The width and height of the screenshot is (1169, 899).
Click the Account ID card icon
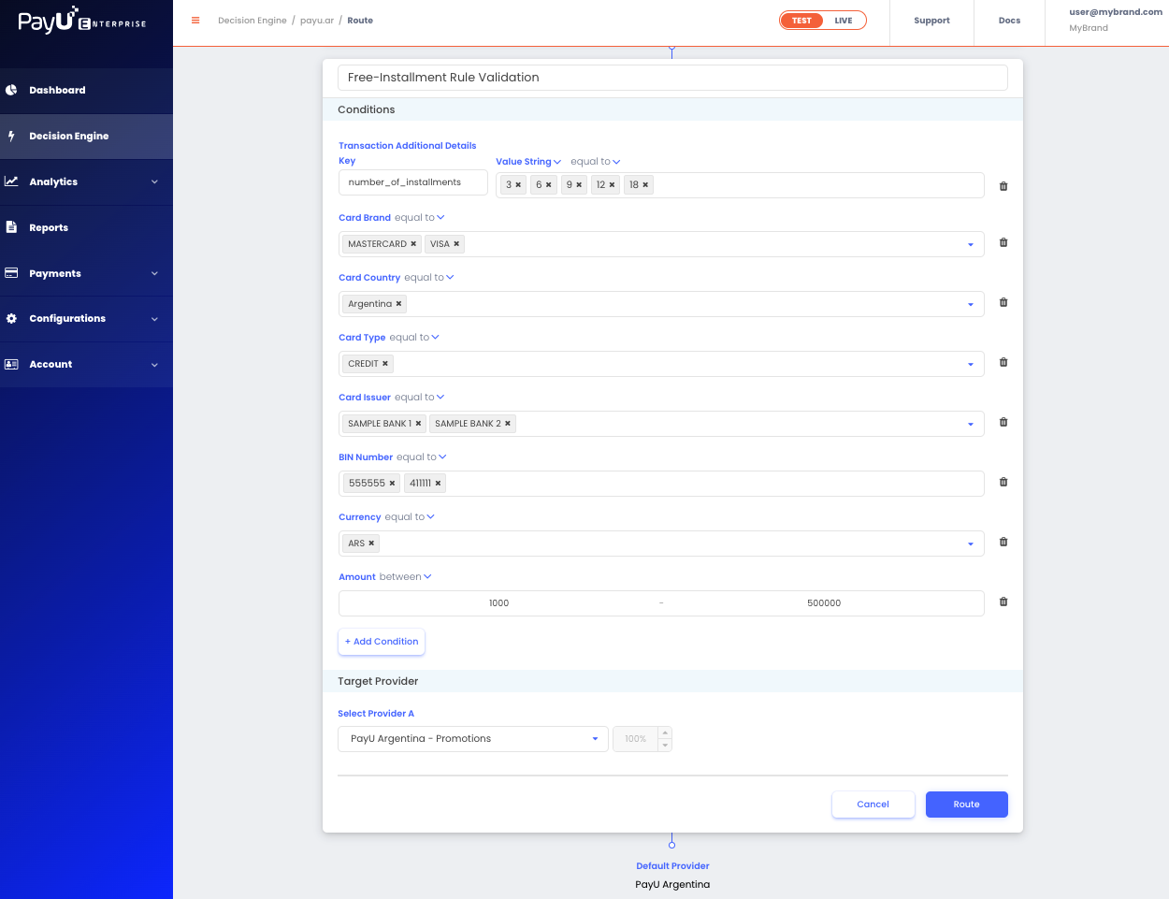click(11, 364)
